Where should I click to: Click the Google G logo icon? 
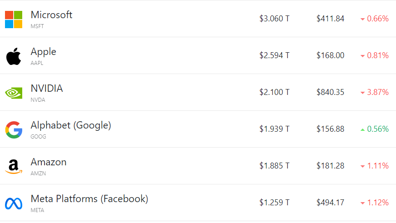coord(14,130)
